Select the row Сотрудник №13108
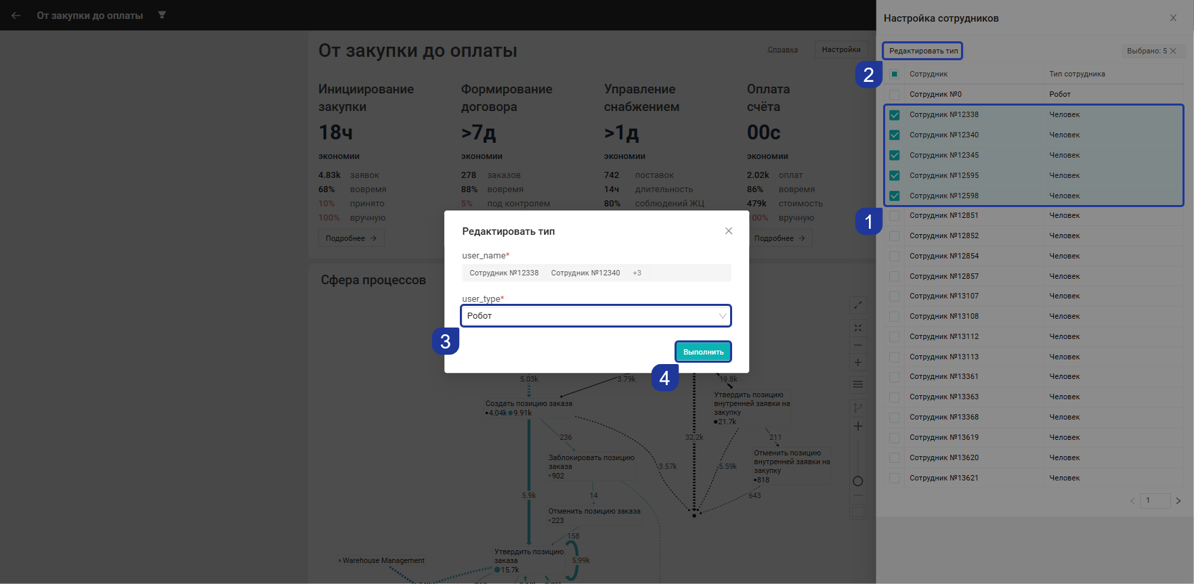 click(1033, 316)
